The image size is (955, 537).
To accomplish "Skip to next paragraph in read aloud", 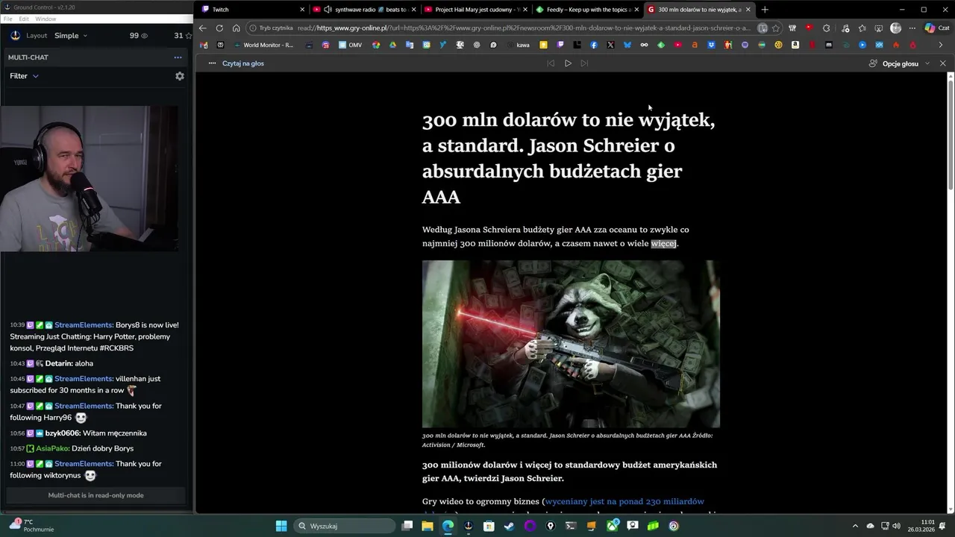I will click(584, 63).
